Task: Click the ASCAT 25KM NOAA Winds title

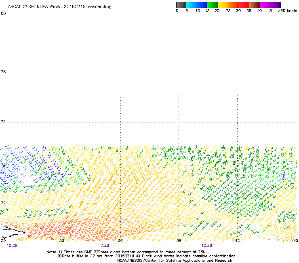Action: pyautogui.click(x=59, y=7)
